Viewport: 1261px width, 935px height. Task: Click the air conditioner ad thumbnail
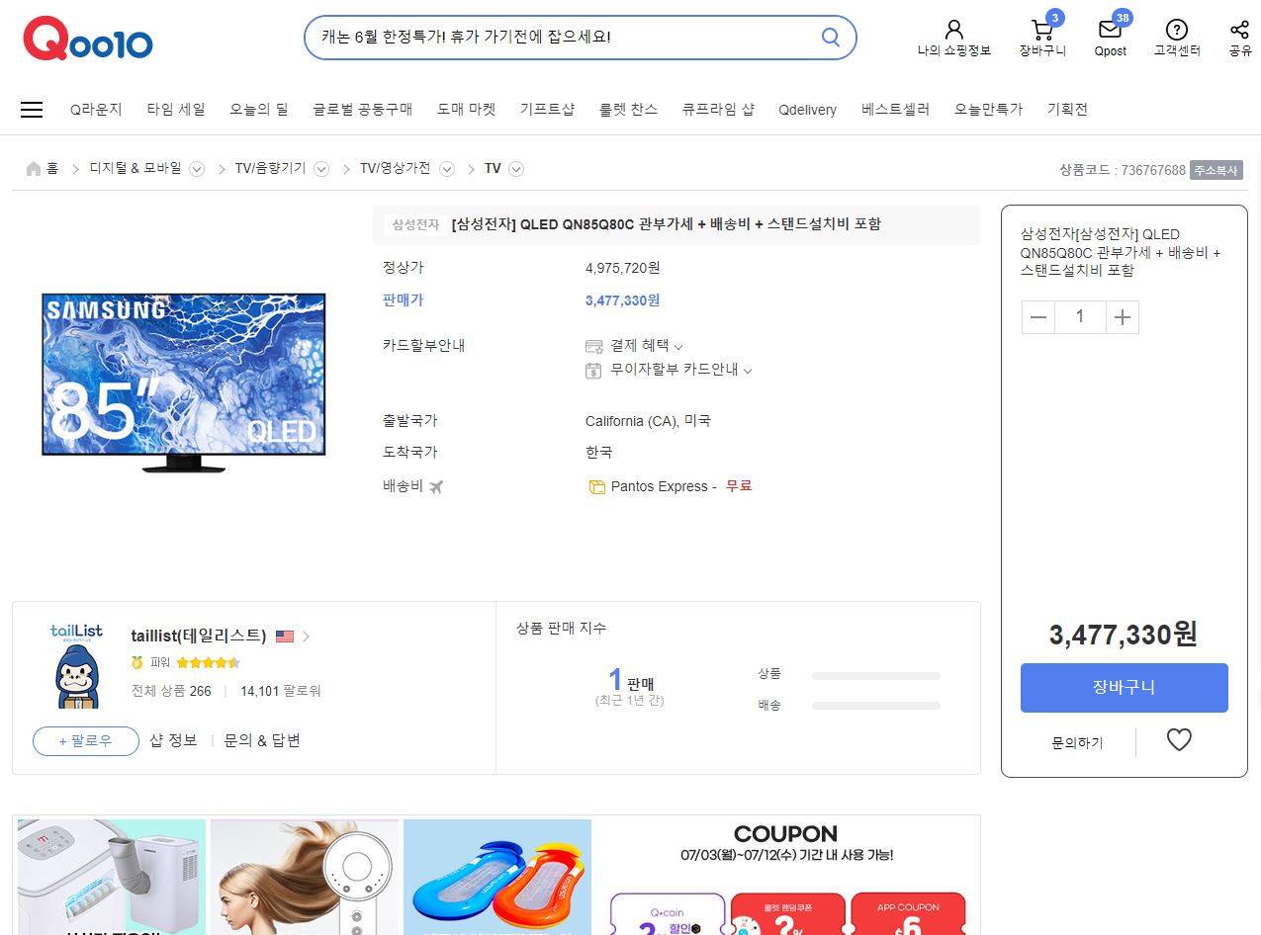coord(112,877)
